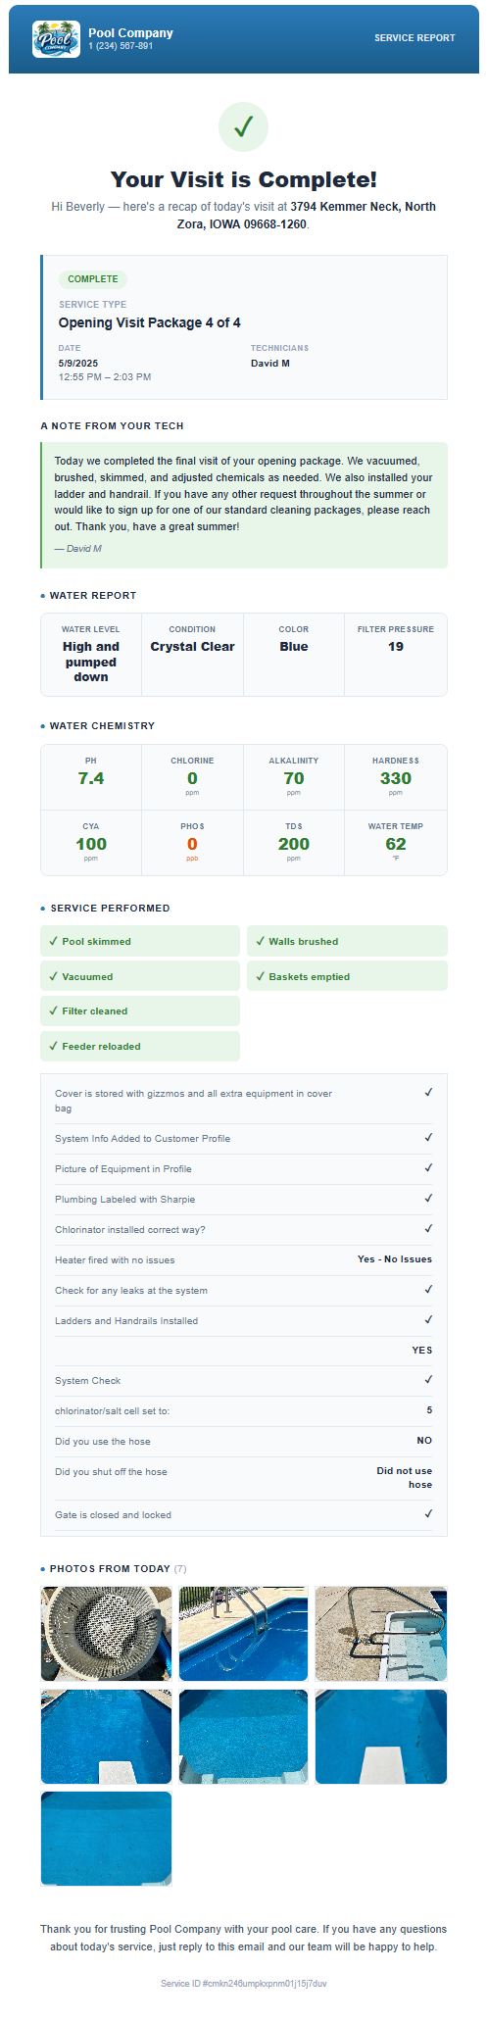487x2020 pixels.
Task: Click the COMPLETE status badge
Action: (x=93, y=279)
